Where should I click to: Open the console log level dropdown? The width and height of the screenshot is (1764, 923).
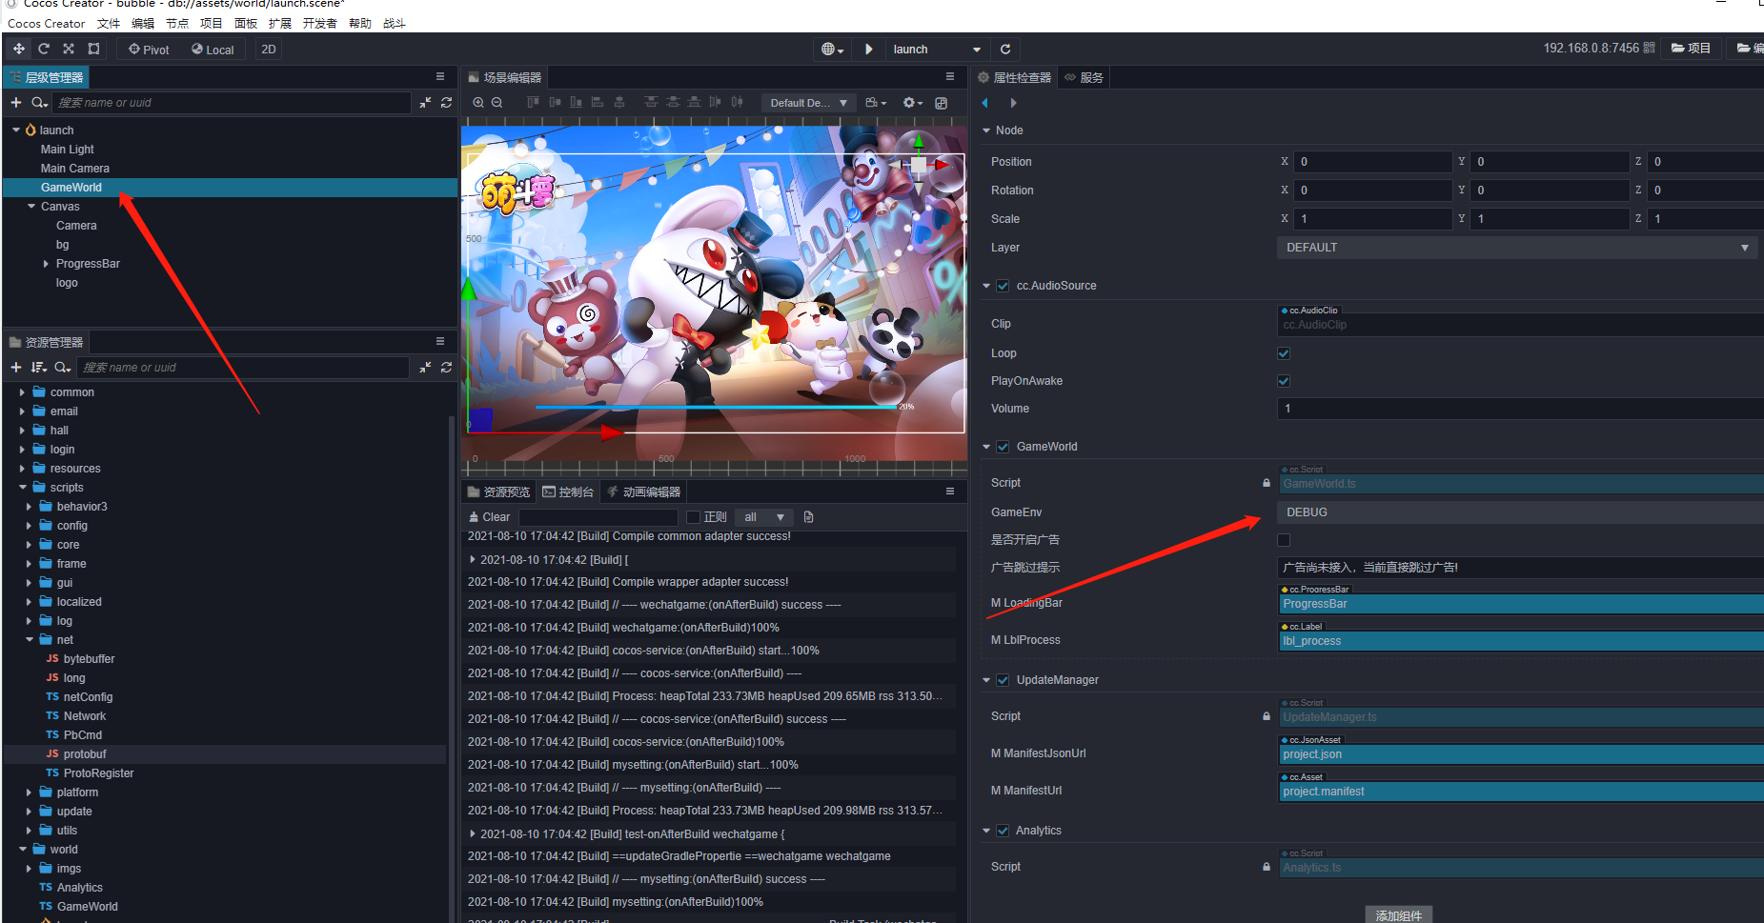point(765,516)
